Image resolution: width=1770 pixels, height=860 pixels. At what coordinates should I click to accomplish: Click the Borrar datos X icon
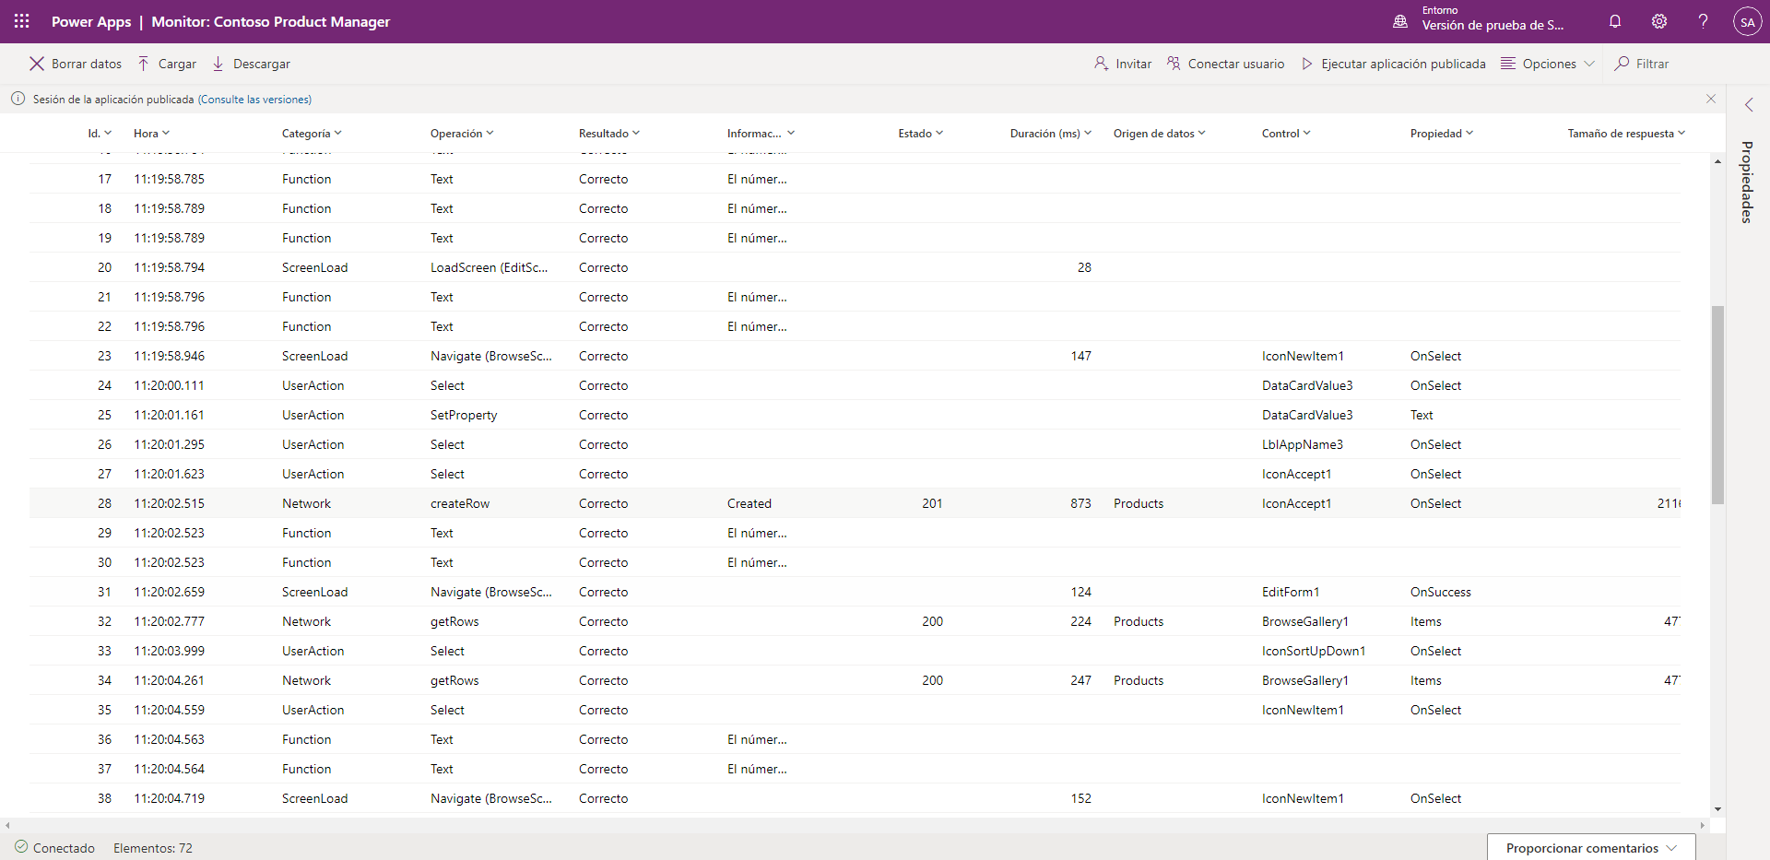click(37, 64)
